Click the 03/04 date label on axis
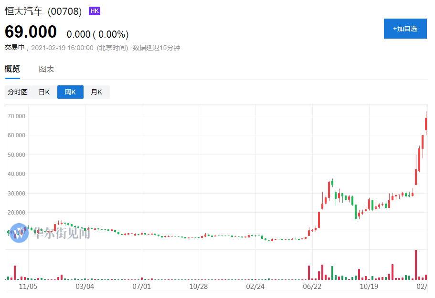Viewport: 435px width, 298px height. pos(85,287)
